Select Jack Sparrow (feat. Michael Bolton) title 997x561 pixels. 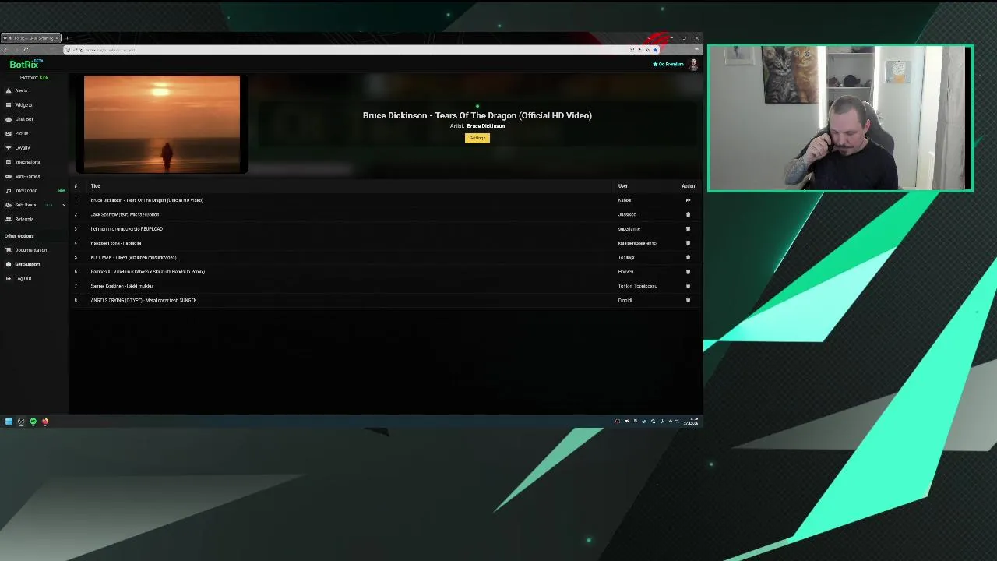coord(125,214)
